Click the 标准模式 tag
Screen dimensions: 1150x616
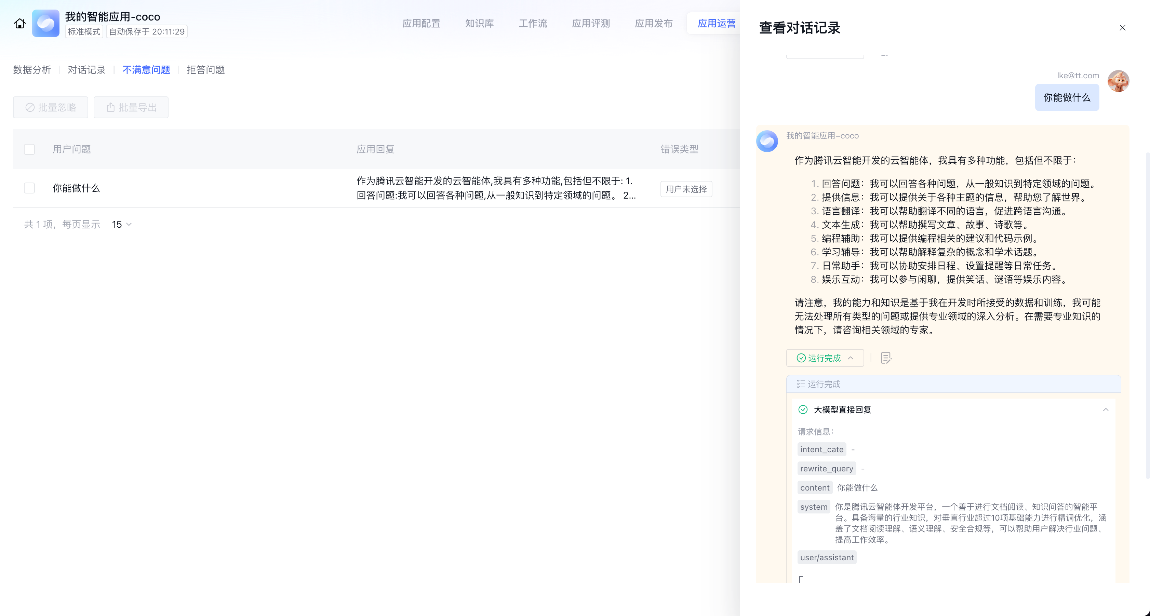click(84, 32)
